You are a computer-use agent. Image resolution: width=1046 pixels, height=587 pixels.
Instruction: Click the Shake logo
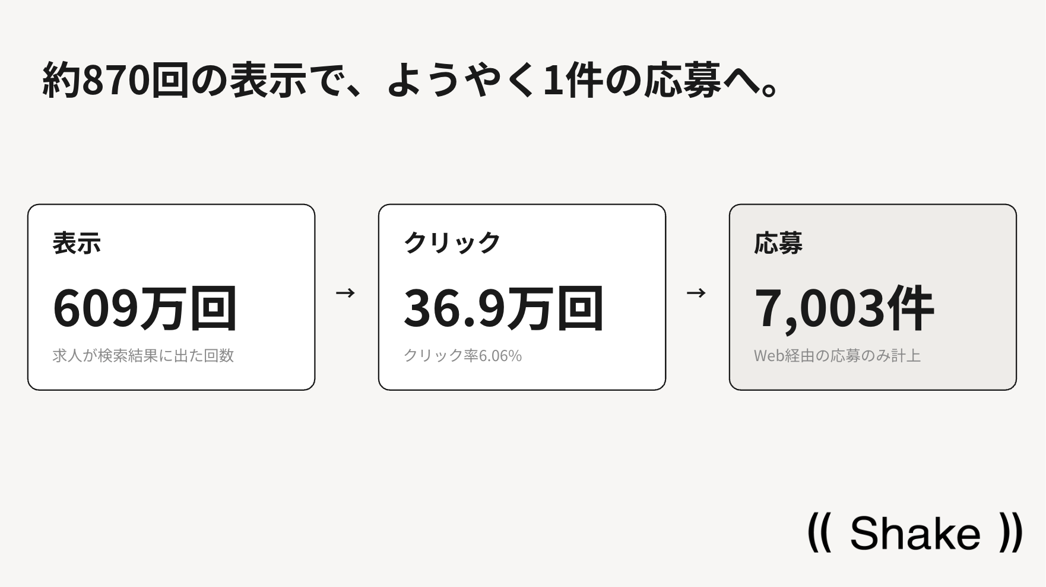coord(915,532)
